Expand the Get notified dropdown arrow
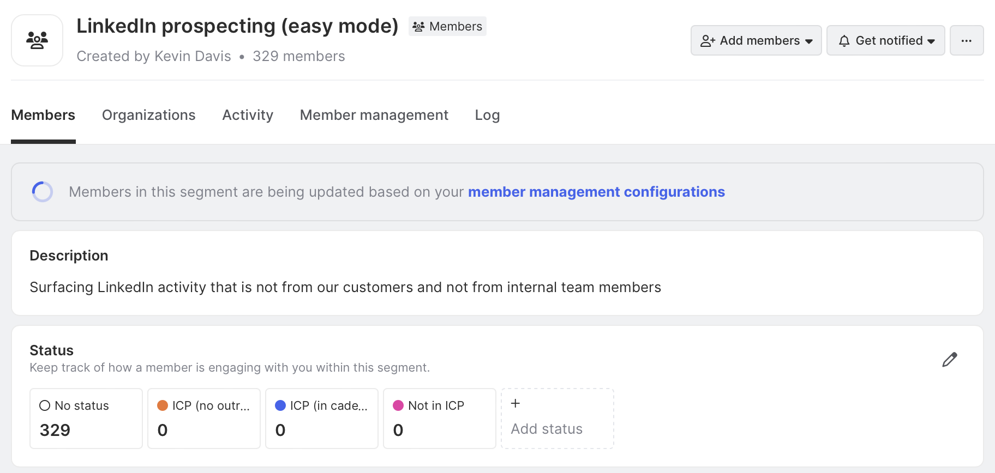The height and width of the screenshot is (473, 995). [931, 41]
